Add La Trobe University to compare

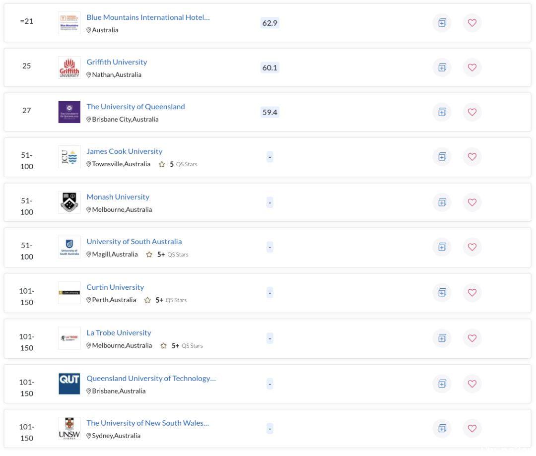tap(442, 338)
